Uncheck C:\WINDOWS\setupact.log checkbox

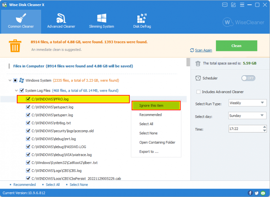click(x=28, y=107)
